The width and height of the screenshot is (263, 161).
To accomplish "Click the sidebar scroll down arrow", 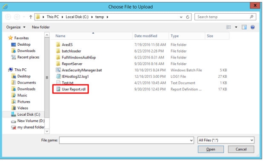I will coord(47,131).
